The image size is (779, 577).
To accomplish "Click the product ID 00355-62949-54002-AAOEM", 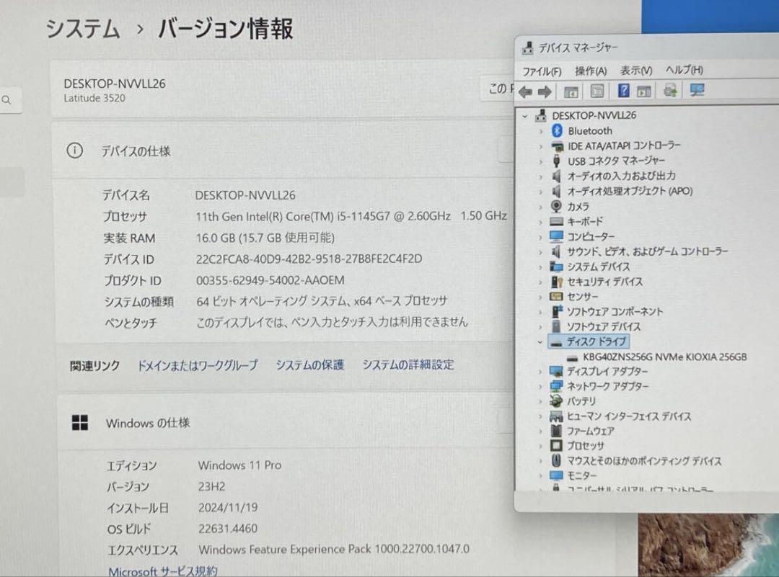I will (x=270, y=280).
